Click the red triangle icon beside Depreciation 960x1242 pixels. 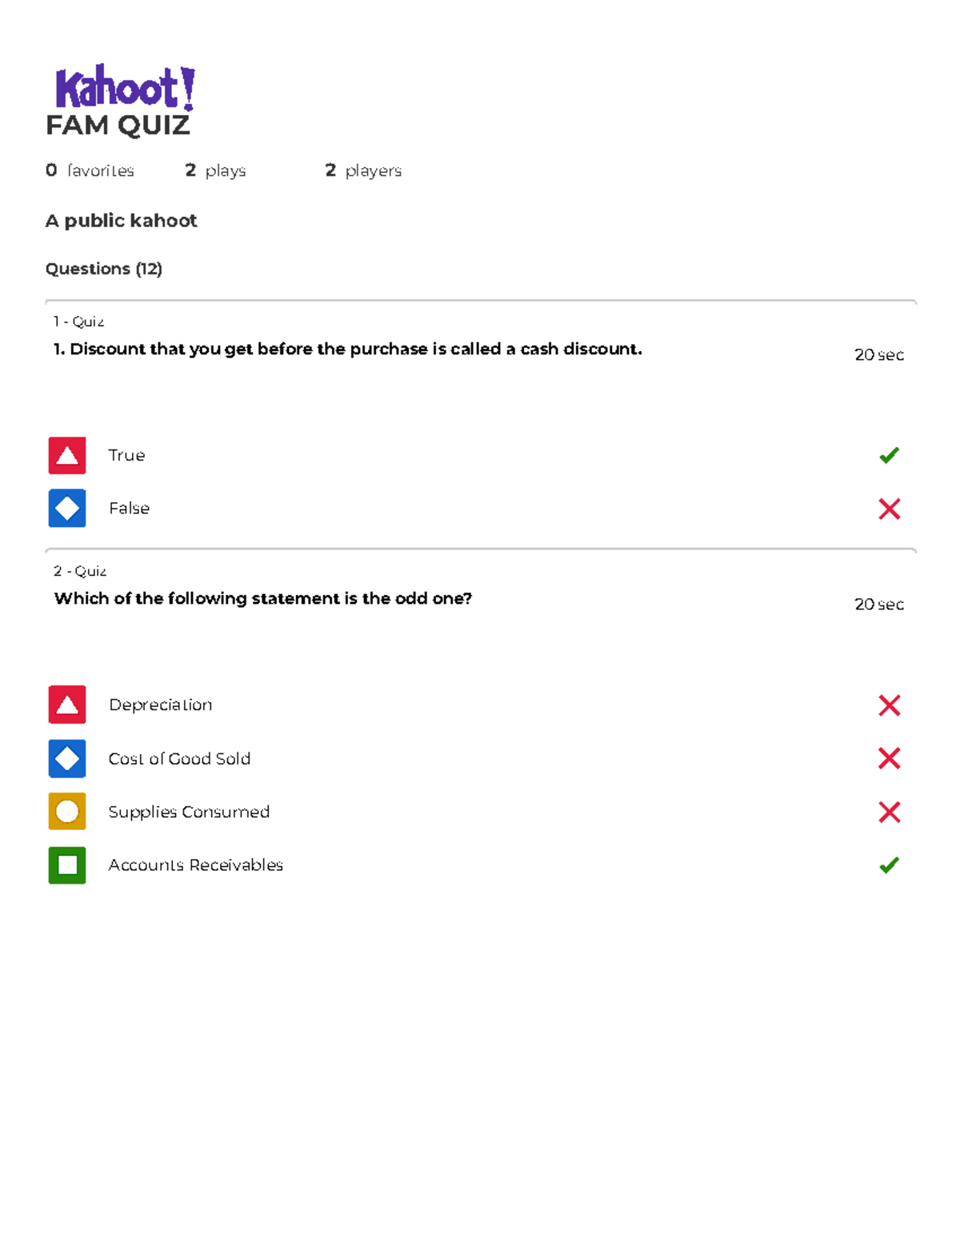coord(67,705)
